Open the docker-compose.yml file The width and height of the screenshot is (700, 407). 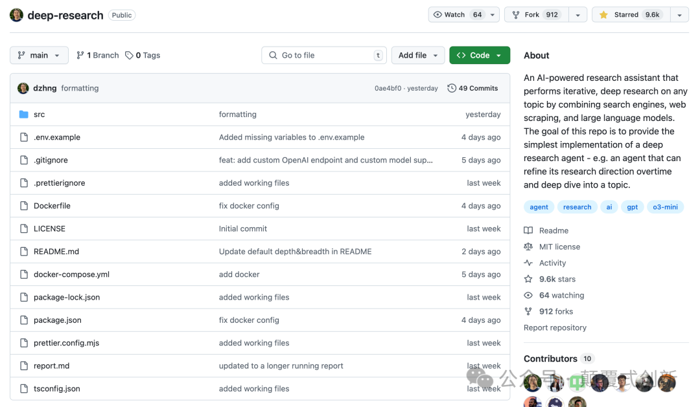click(x=71, y=274)
